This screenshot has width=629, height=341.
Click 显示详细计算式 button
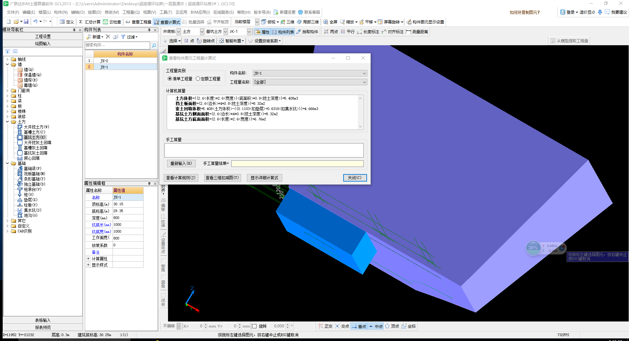[264, 178]
